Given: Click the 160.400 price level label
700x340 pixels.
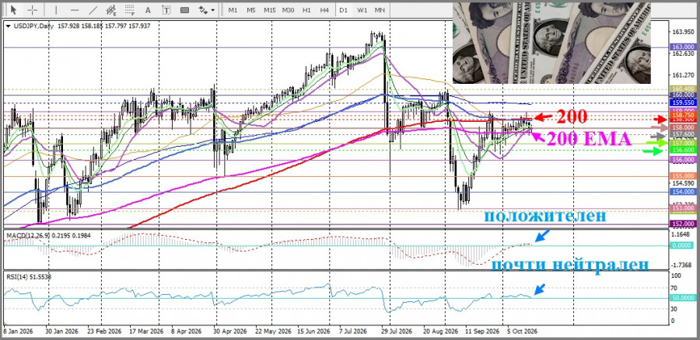Looking at the screenshot, I should (x=683, y=88).
